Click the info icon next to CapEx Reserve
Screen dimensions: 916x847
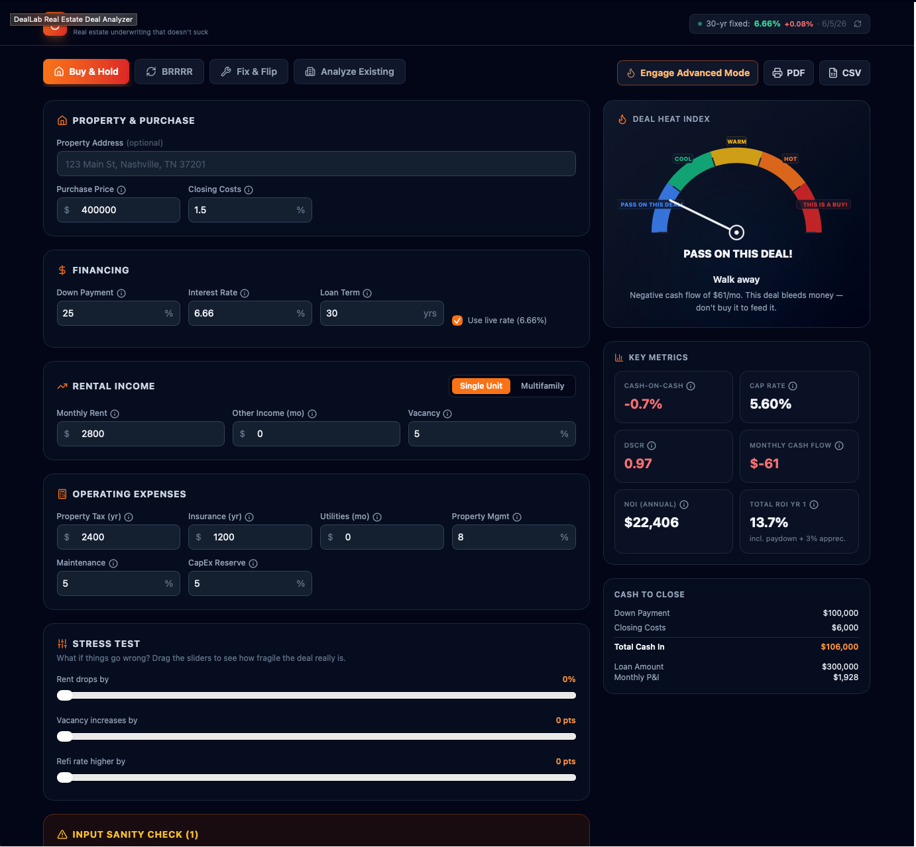pos(253,564)
